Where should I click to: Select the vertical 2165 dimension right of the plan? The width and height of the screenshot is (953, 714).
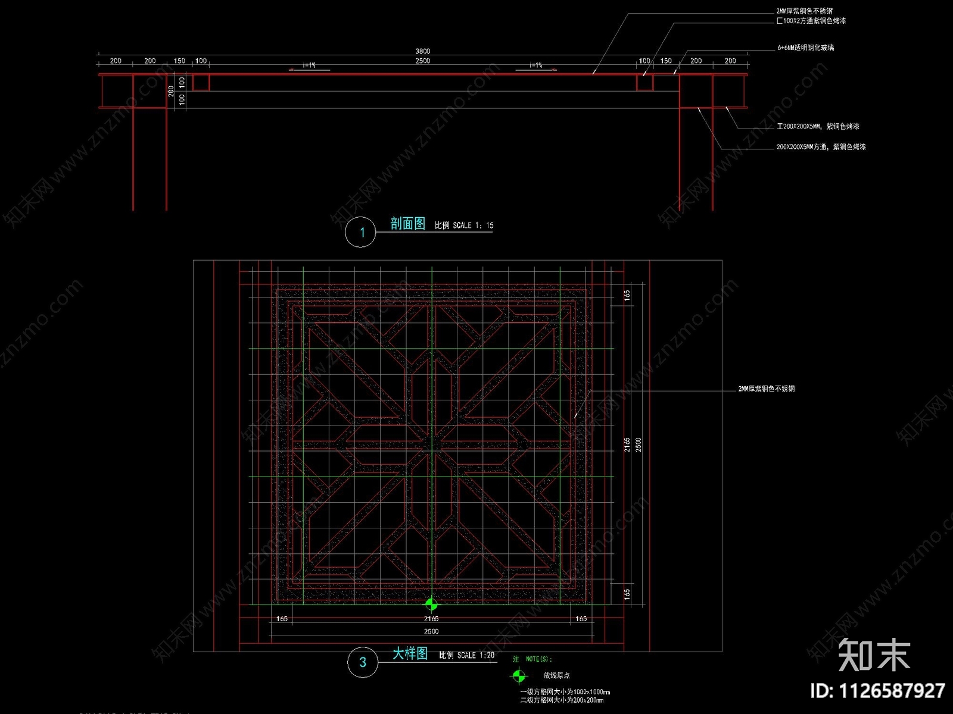(x=627, y=444)
